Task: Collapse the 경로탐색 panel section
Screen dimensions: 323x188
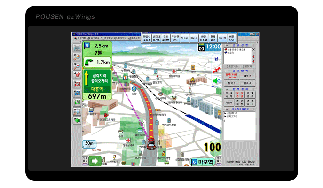Action: click(227, 70)
